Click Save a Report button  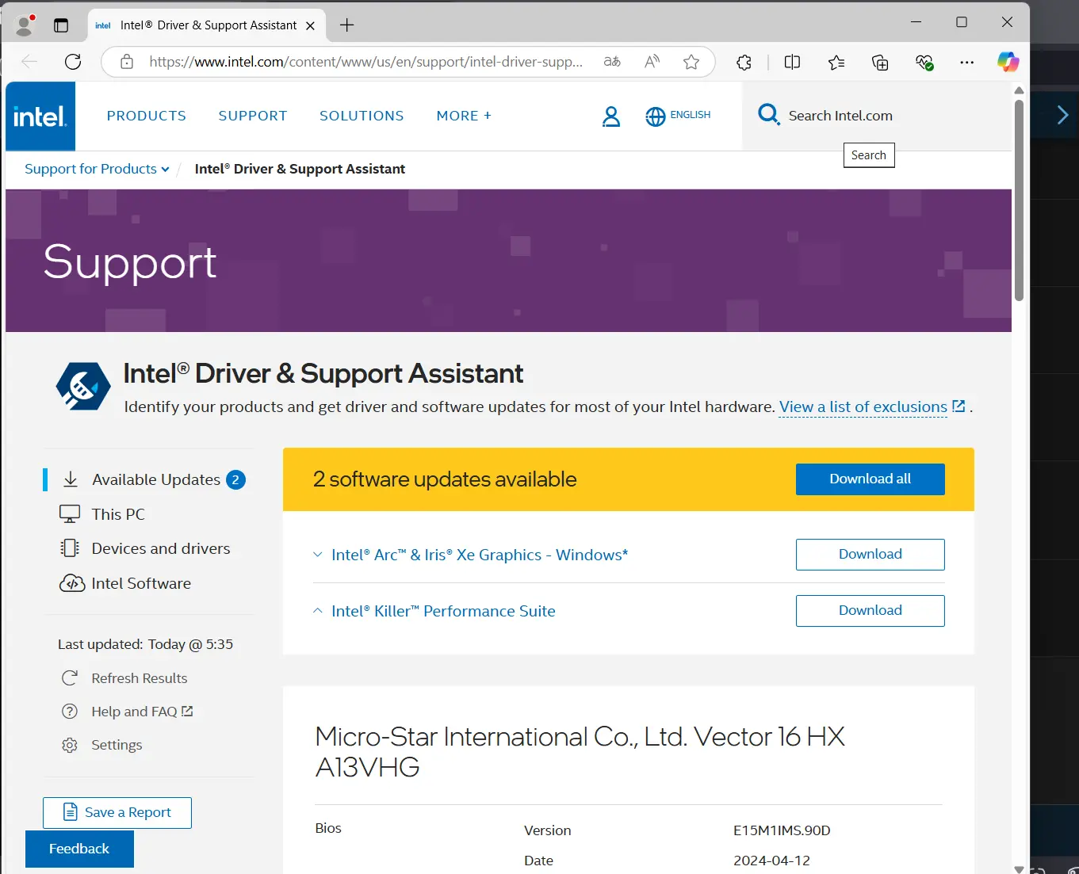(117, 813)
